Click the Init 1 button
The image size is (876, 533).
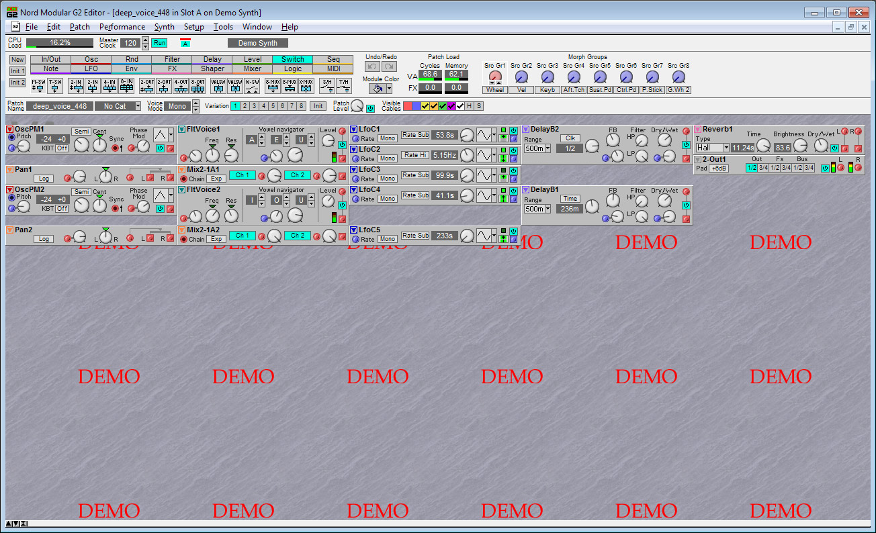(x=17, y=70)
